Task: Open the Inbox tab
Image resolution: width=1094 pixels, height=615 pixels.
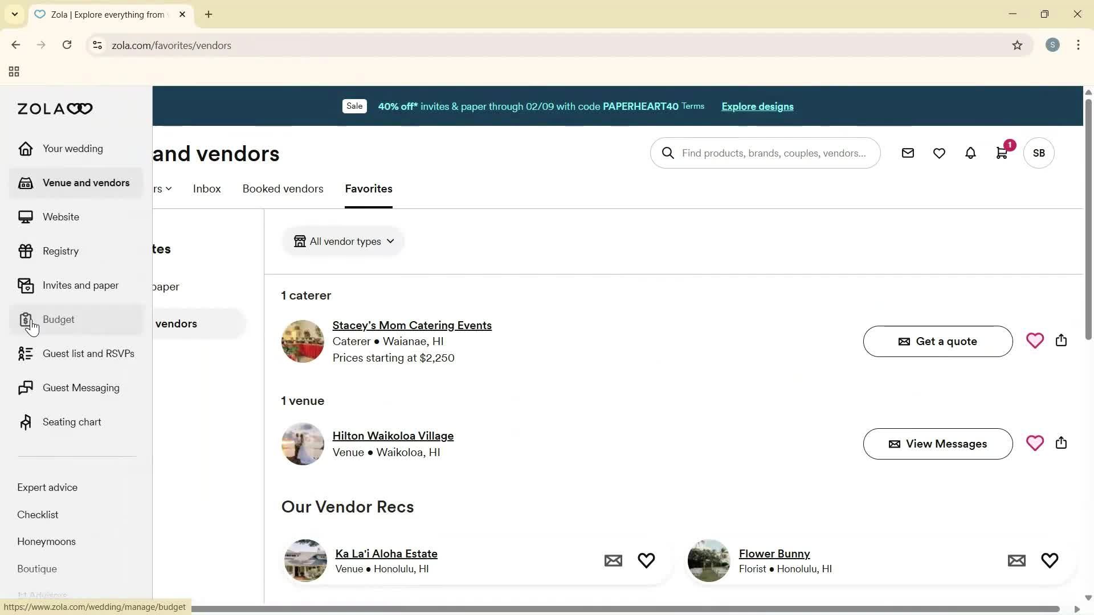Action: click(x=206, y=188)
